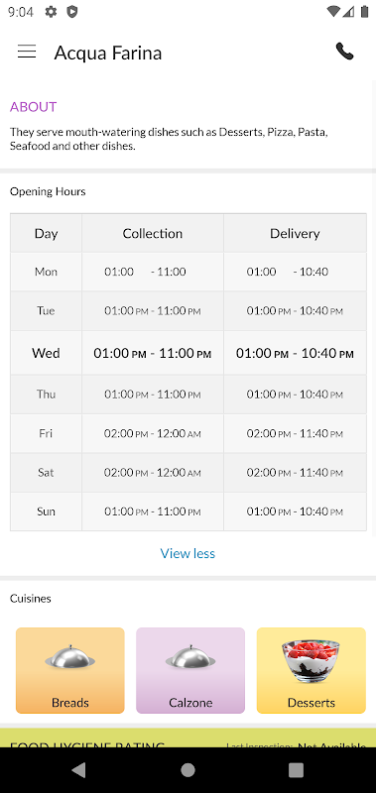Click the Collection column header
376x793 pixels.
tap(153, 233)
